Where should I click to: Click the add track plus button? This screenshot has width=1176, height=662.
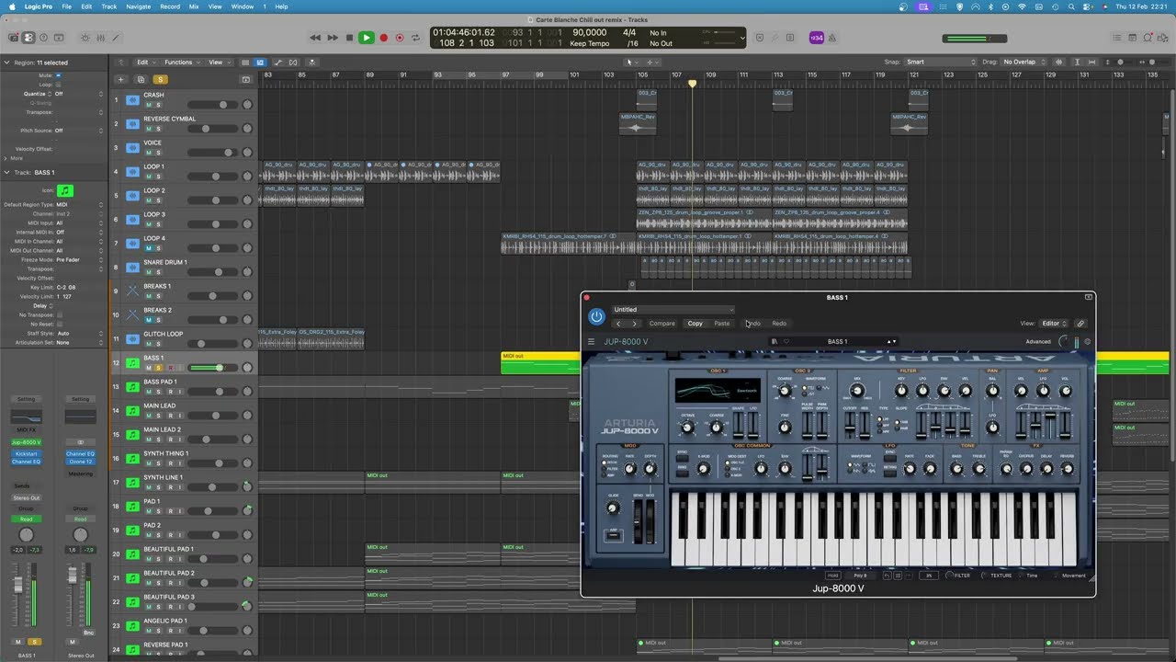point(119,80)
